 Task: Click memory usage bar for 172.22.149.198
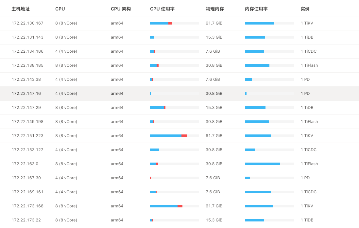click(269, 122)
